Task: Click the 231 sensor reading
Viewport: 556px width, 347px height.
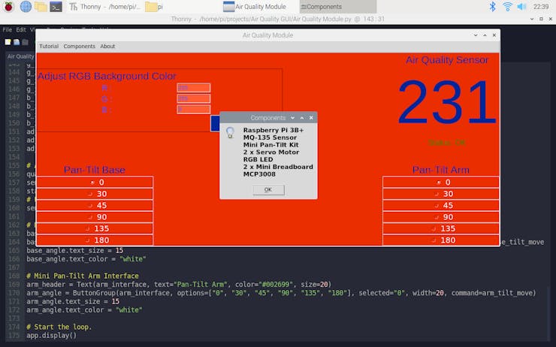Action: [447, 101]
